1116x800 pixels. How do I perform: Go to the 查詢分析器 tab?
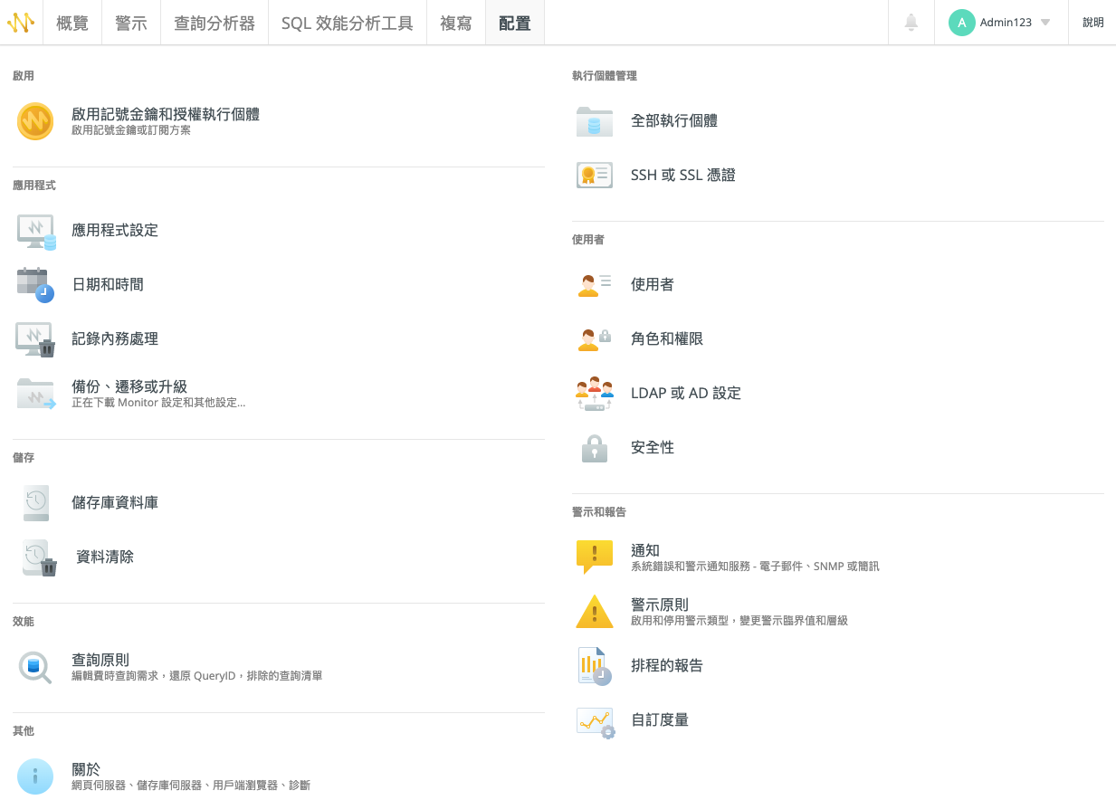215,23
